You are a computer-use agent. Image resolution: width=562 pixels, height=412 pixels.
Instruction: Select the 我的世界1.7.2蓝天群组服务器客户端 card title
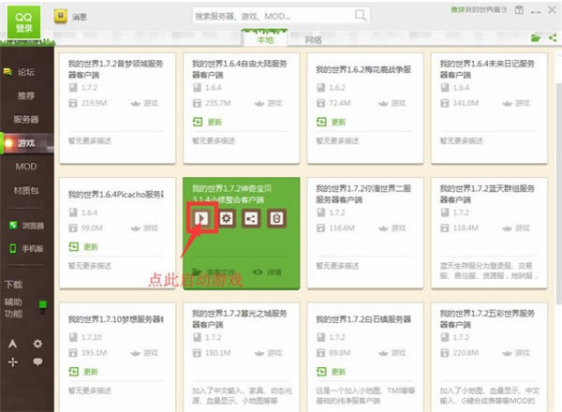tap(487, 194)
